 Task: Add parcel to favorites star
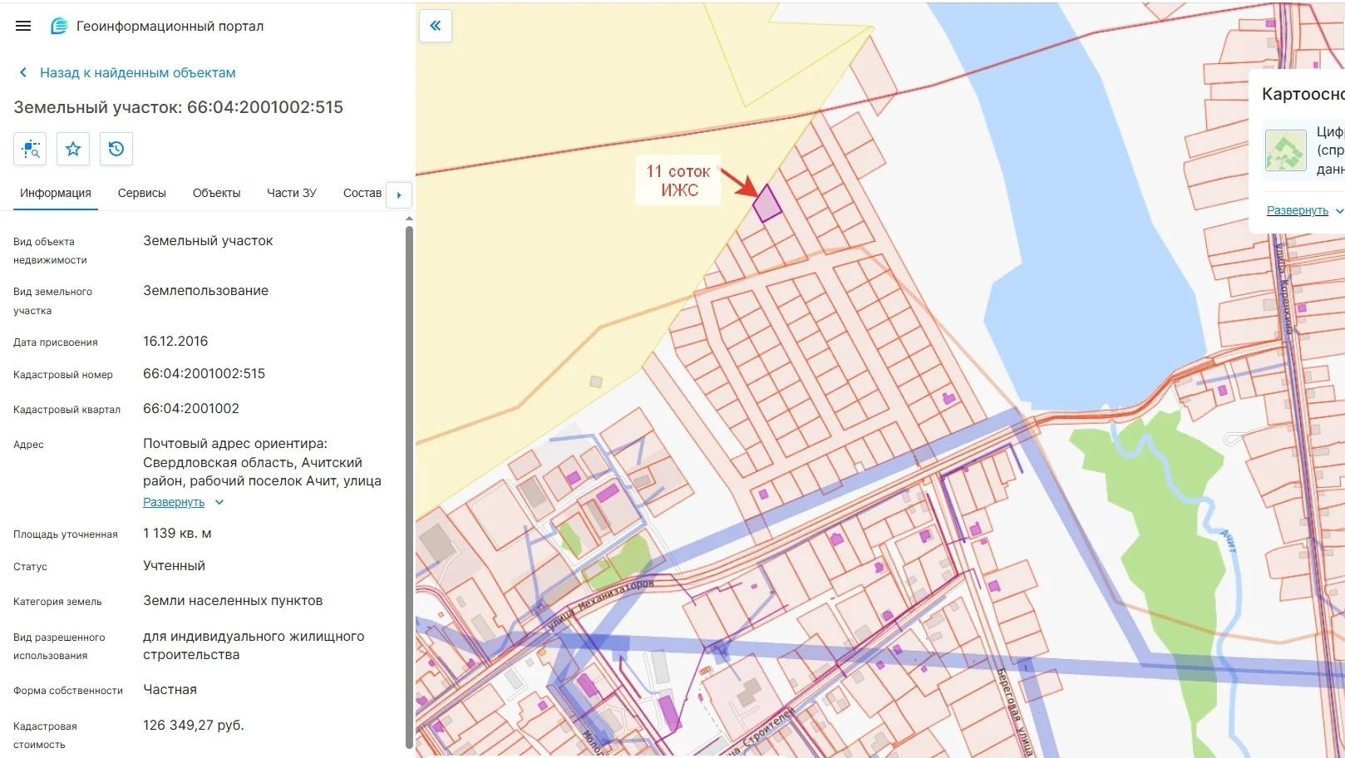tap(73, 149)
